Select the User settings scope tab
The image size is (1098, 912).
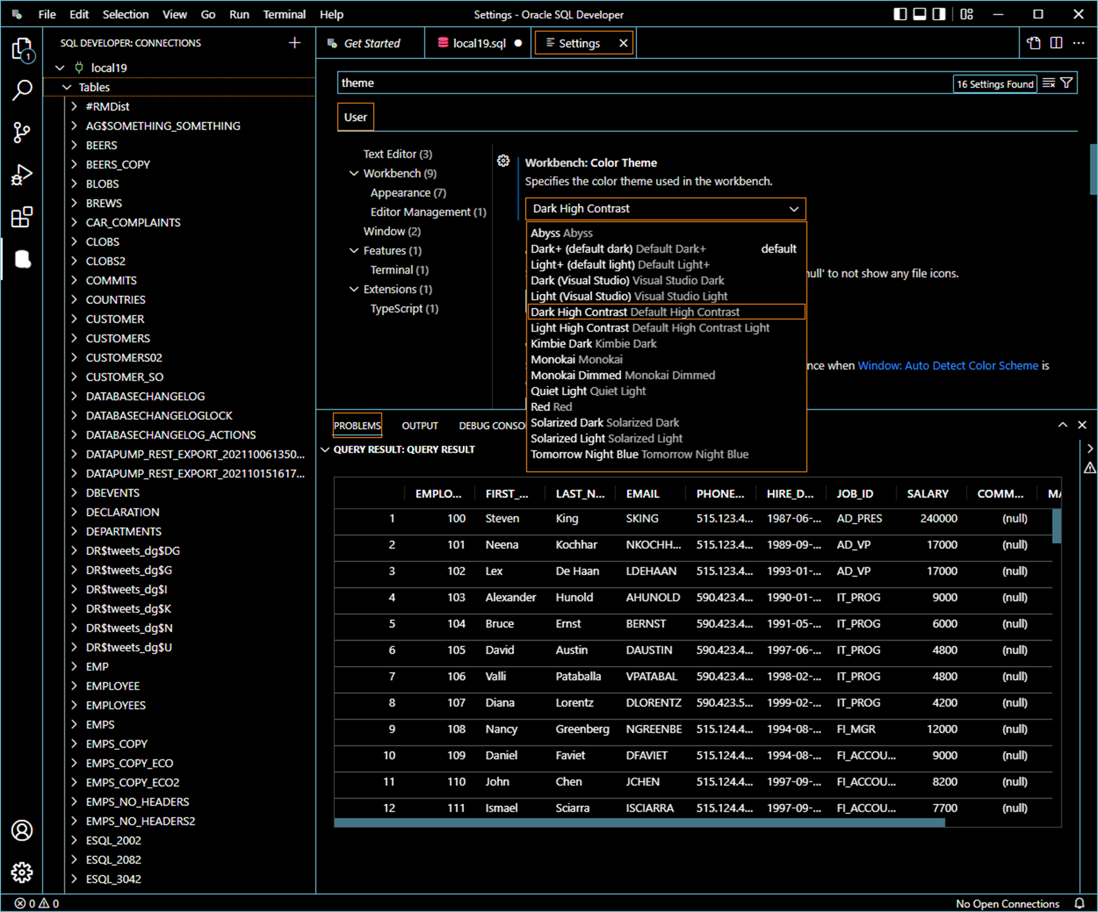point(355,117)
